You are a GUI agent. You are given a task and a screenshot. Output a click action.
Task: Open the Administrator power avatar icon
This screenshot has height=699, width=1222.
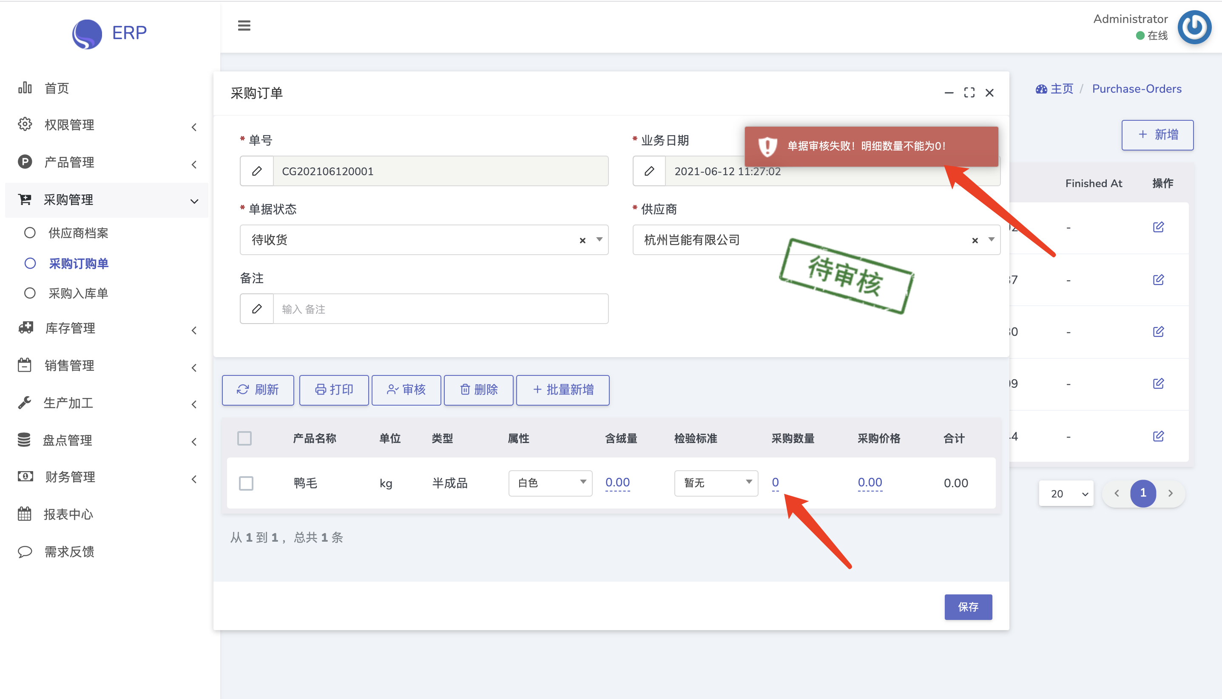[x=1195, y=27]
